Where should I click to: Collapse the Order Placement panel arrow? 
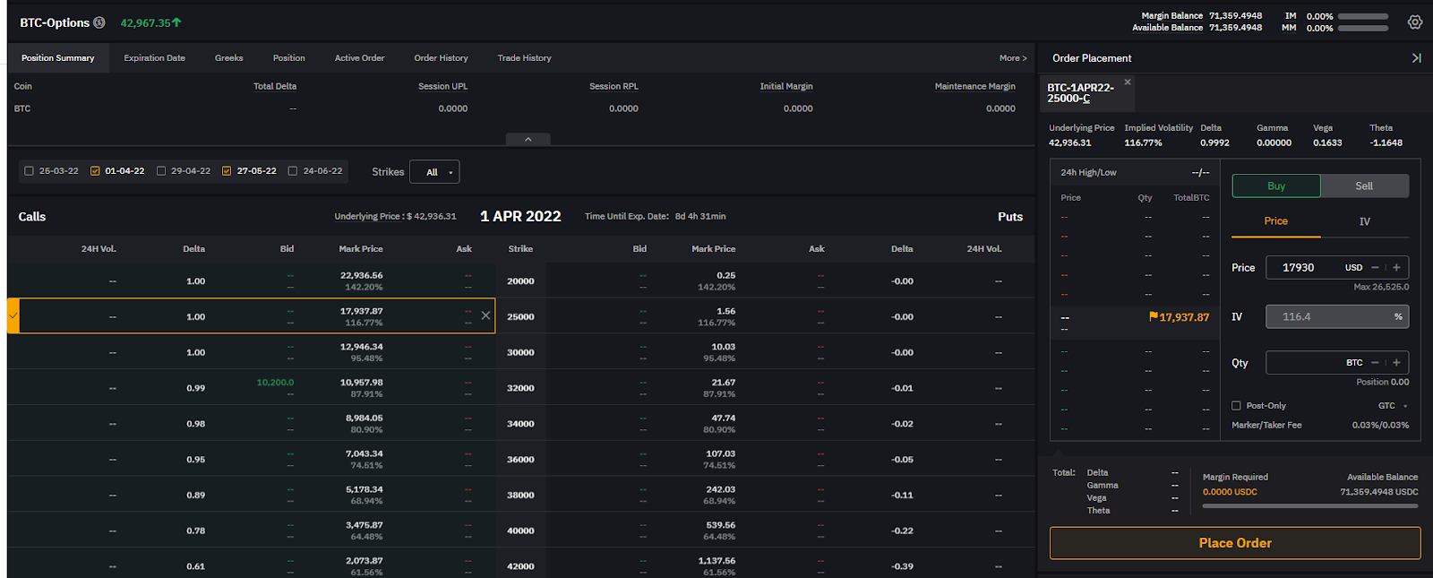click(x=1416, y=58)
